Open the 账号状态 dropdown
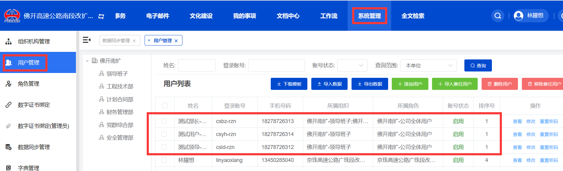Viewport: 563px width, 171px height. [x=352, y=65]
